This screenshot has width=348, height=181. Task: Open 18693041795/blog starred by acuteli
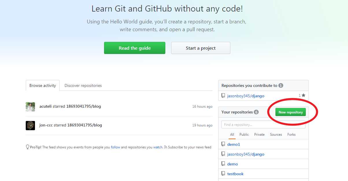[84, 106]
